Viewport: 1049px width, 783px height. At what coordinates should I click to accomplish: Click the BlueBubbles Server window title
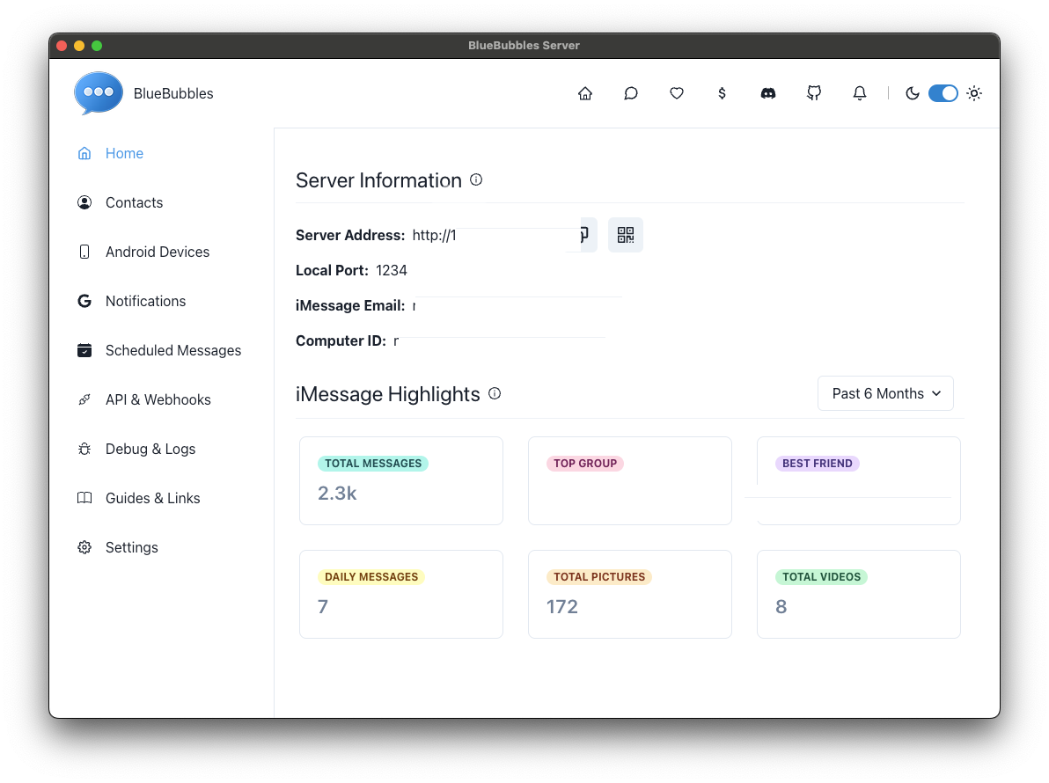(x=524, y=46)
